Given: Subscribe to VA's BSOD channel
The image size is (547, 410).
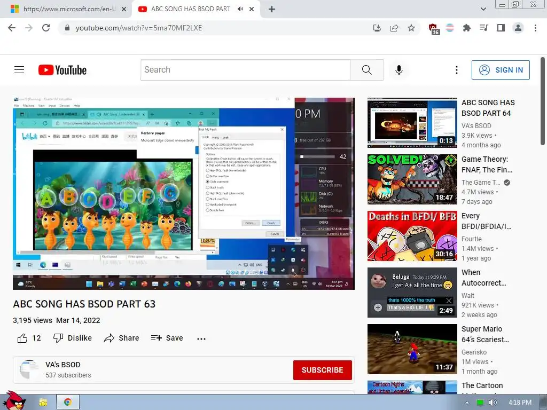Looking at the screenshot, I should [x=322, y=370].
